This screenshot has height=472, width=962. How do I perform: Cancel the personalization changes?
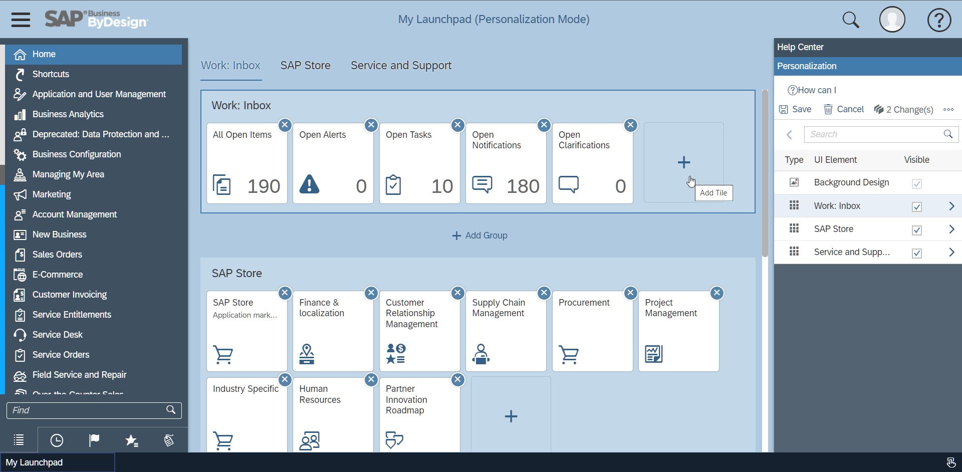coord(844,109)
